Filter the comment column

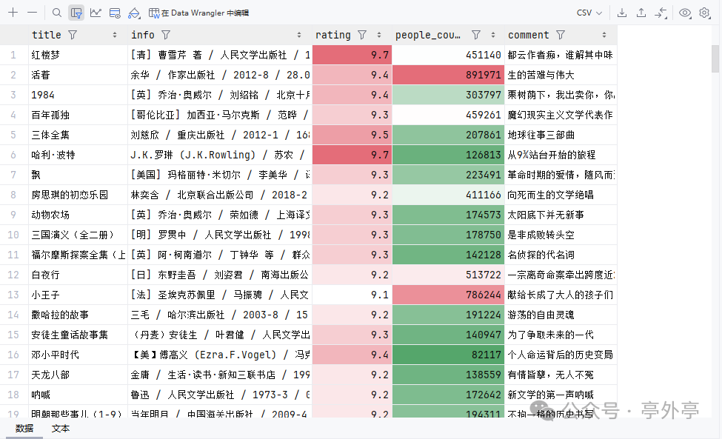pos(561,35)
